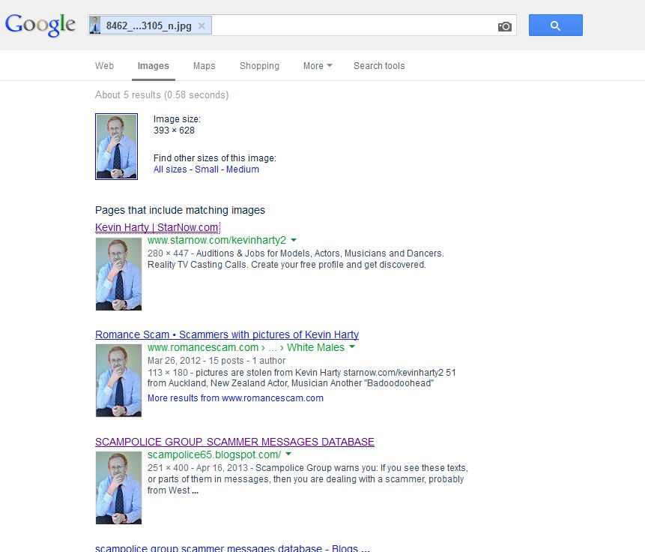Click the scampolice65 blogspot result thumbnail

click(118, 487)
